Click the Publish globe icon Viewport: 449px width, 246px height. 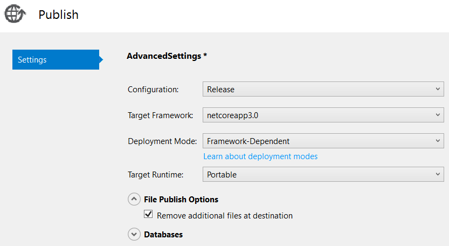point(15,14)
